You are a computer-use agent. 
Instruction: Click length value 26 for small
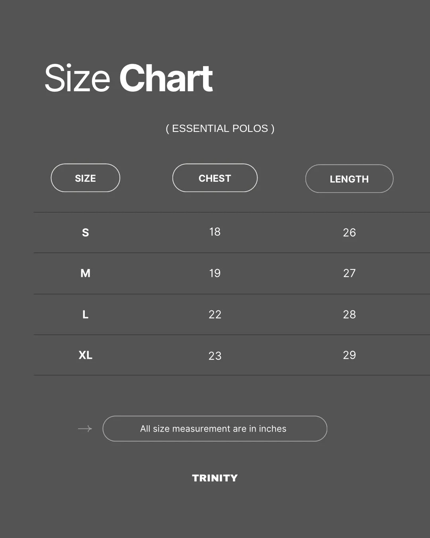(x=349, y=233)
